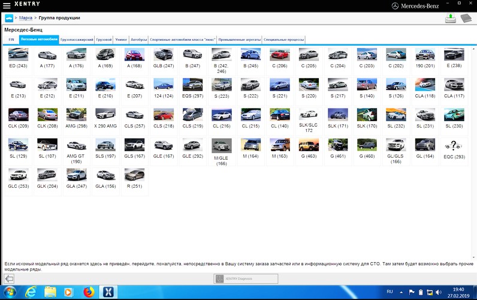This screenshot has width=477, height=300.
Task: Open the Промышленные агрегаты tab
Action: tap(240, 40)
